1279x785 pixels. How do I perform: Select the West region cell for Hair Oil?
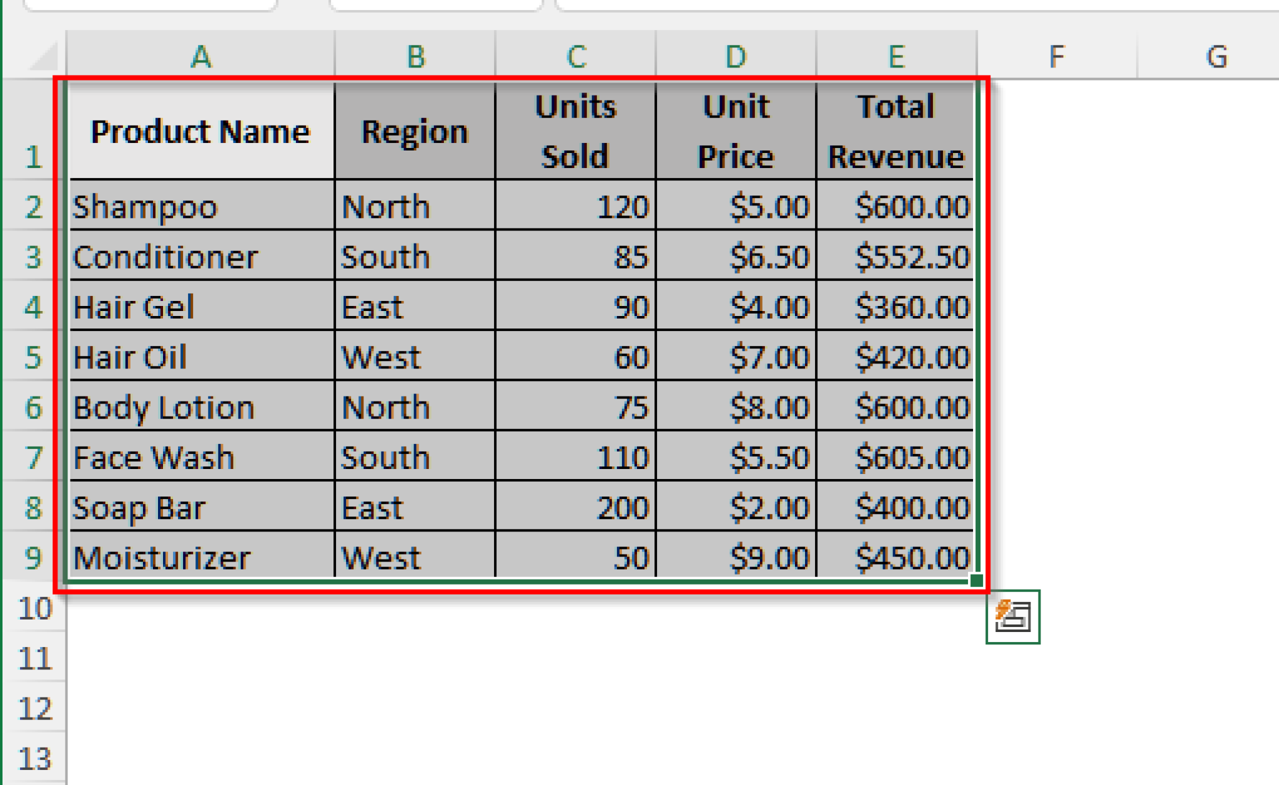point(415,357)
